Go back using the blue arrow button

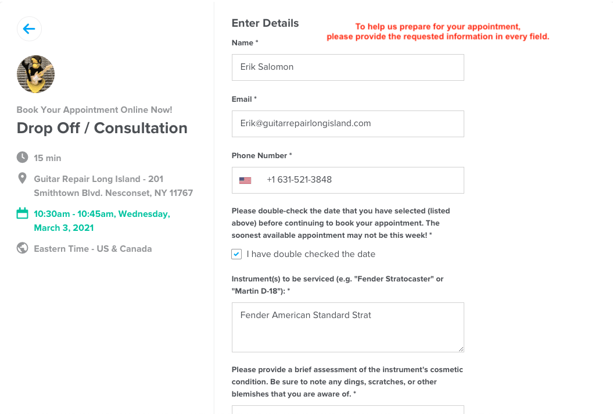(29, 28)
